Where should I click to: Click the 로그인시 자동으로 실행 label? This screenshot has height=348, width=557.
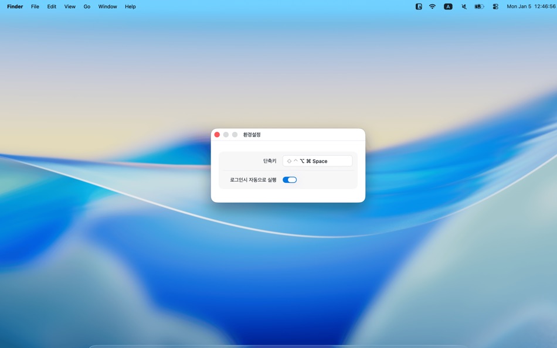[x=253, y=180]
